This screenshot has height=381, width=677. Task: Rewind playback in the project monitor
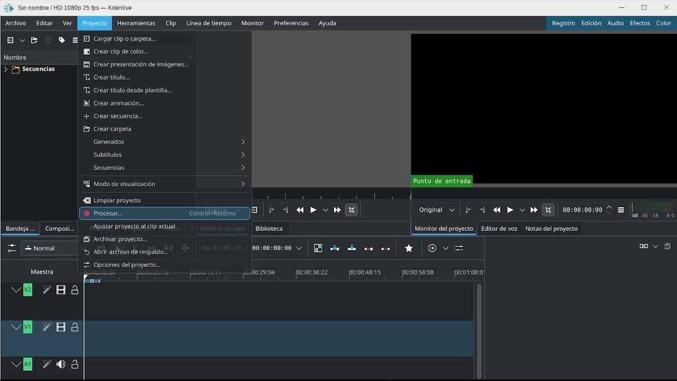click(x=496, y=210)
